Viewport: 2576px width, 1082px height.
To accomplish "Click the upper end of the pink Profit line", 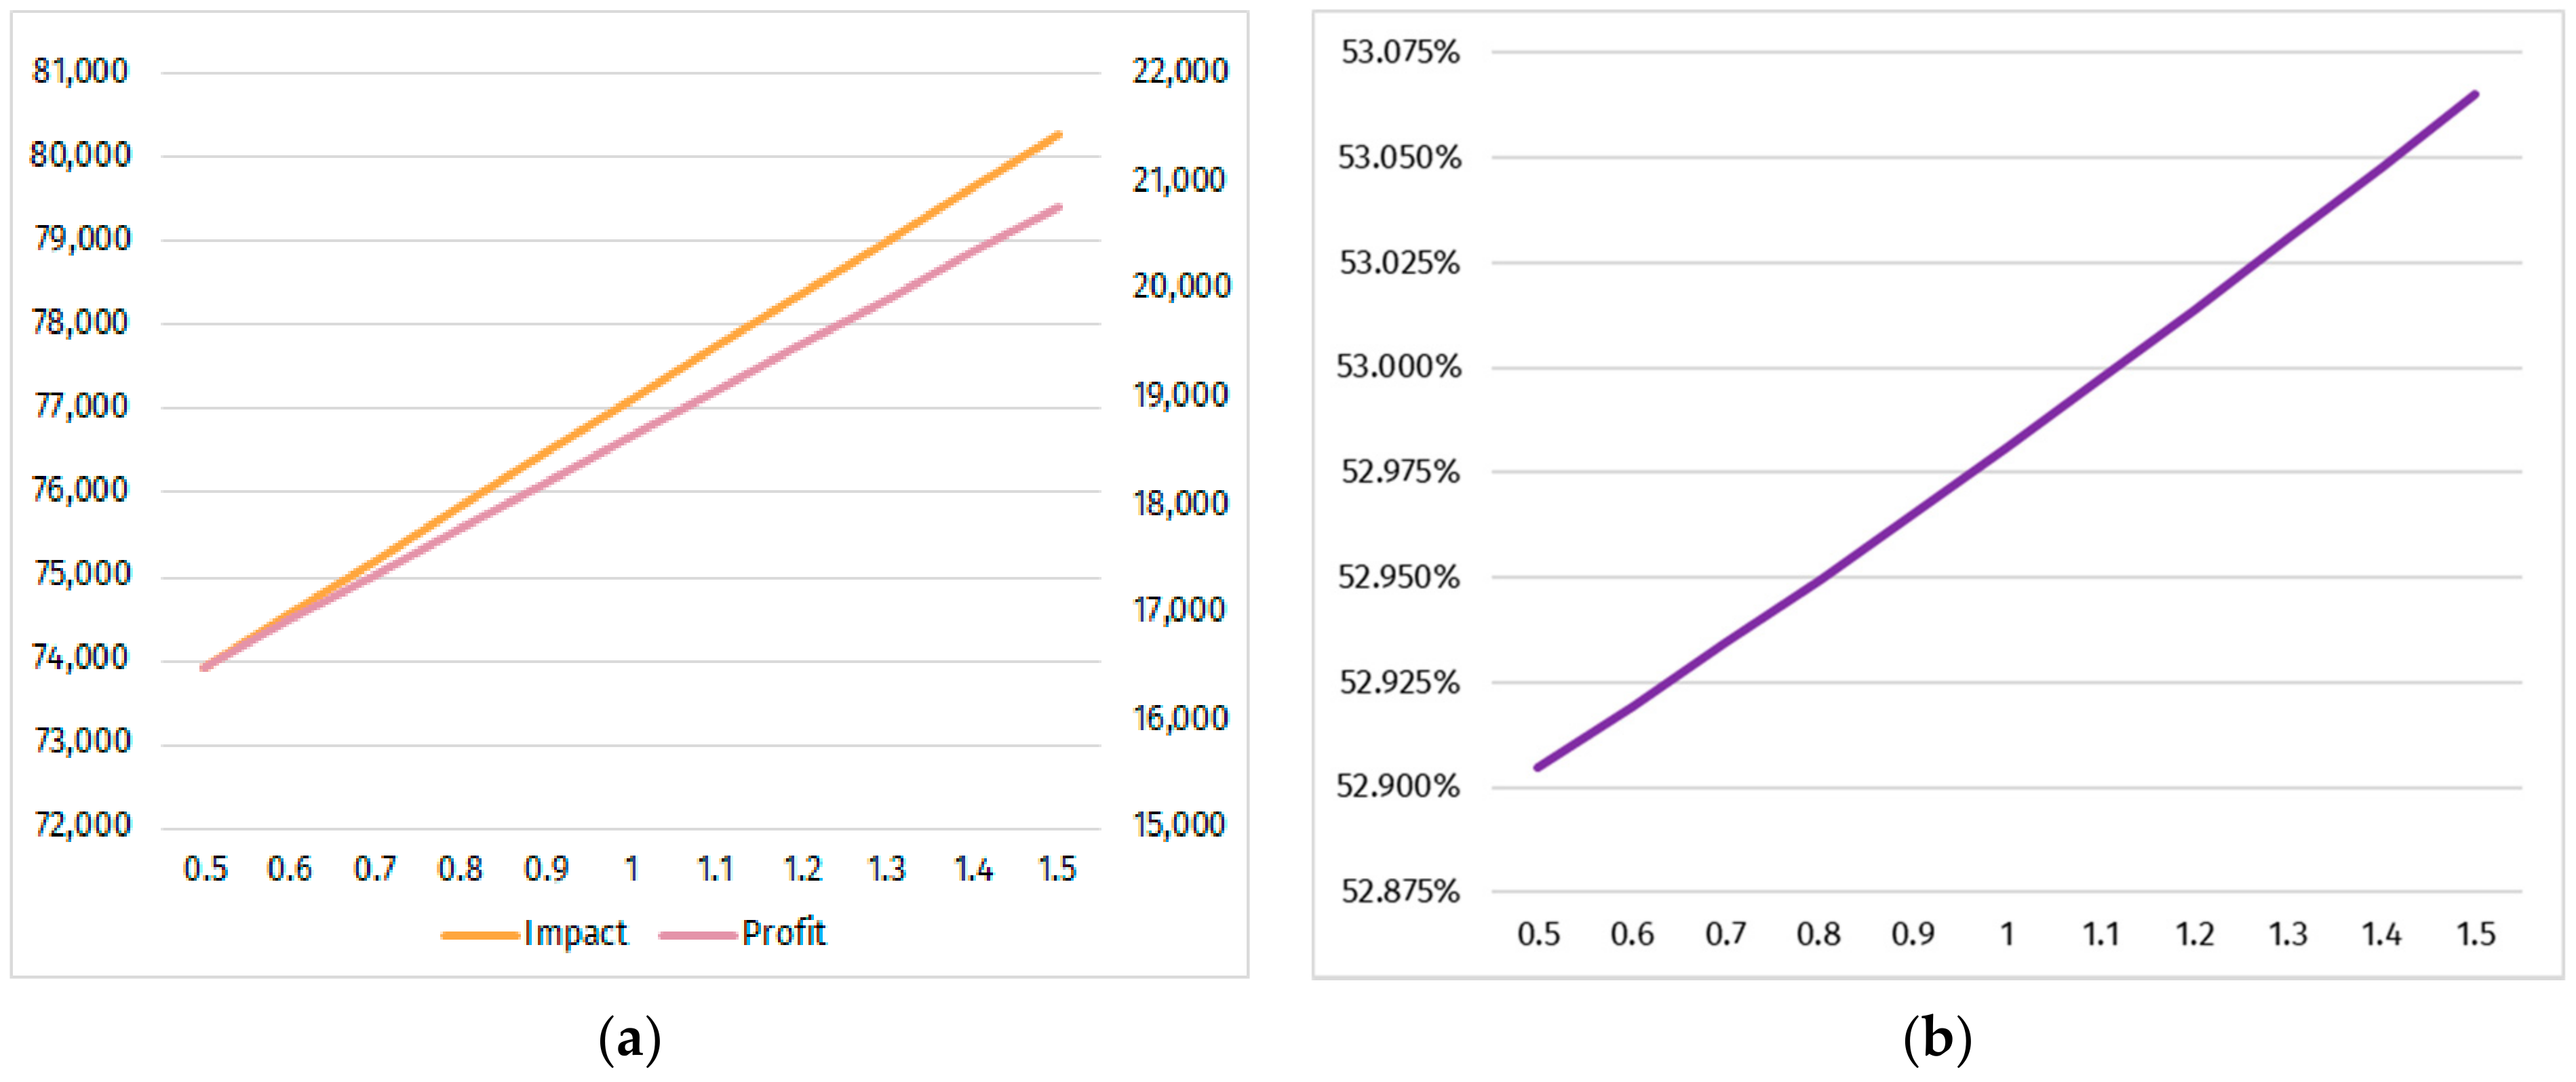I will point(1058,208).
